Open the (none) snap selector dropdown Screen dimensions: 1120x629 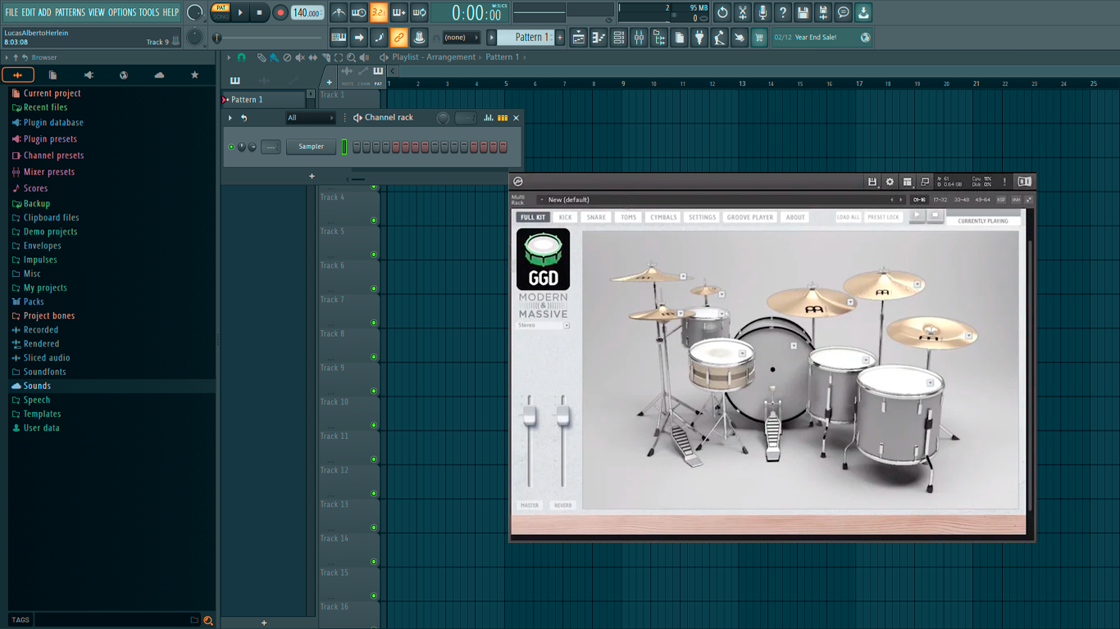(462, 38)
